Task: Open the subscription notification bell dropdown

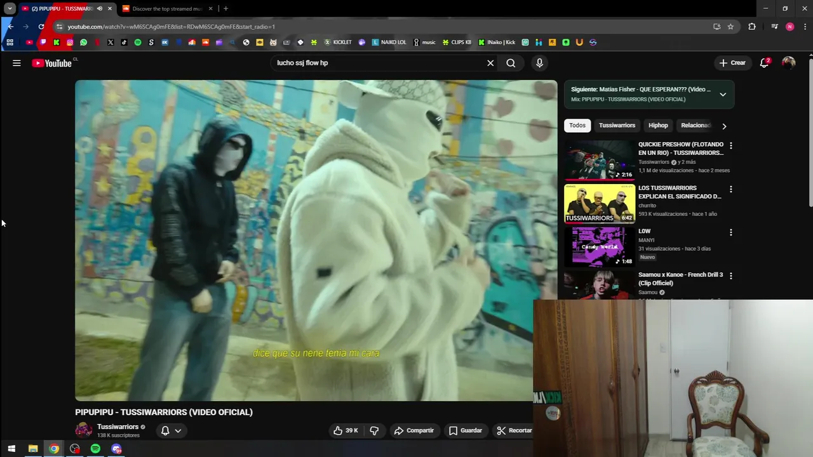Action: [x=171, y=430]
